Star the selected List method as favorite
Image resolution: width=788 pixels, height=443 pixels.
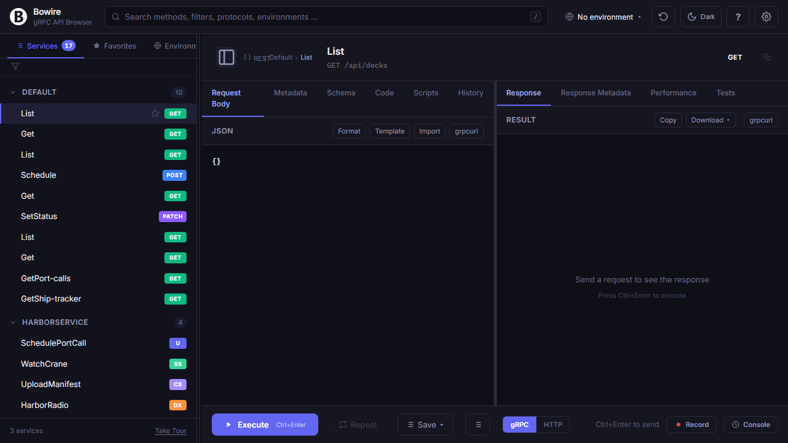click(x=155, y=113)
